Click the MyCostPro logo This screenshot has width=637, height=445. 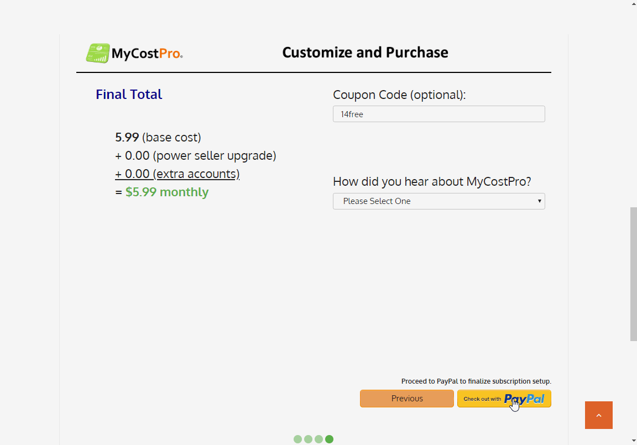pyautogui.click(x=134, y=53)
